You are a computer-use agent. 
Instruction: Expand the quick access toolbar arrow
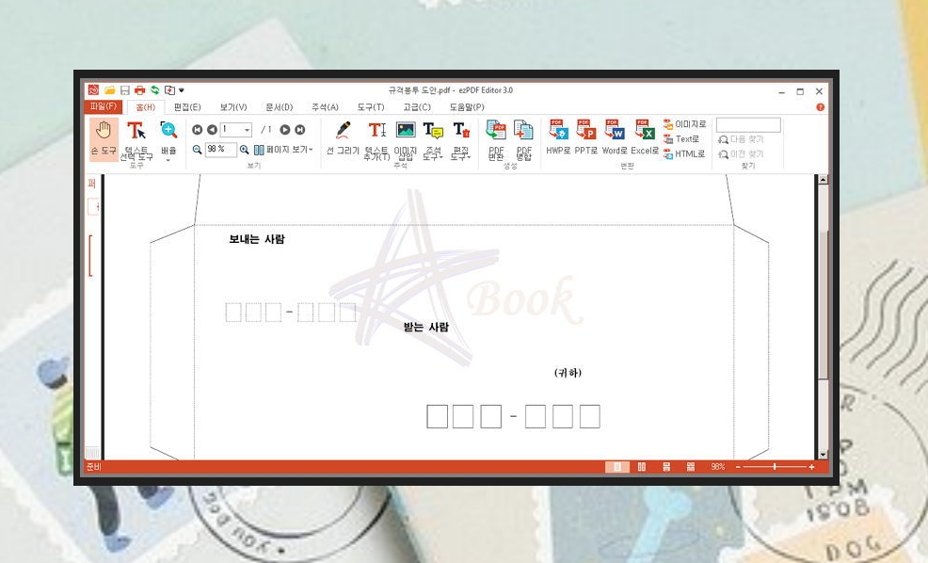(182, 90)
